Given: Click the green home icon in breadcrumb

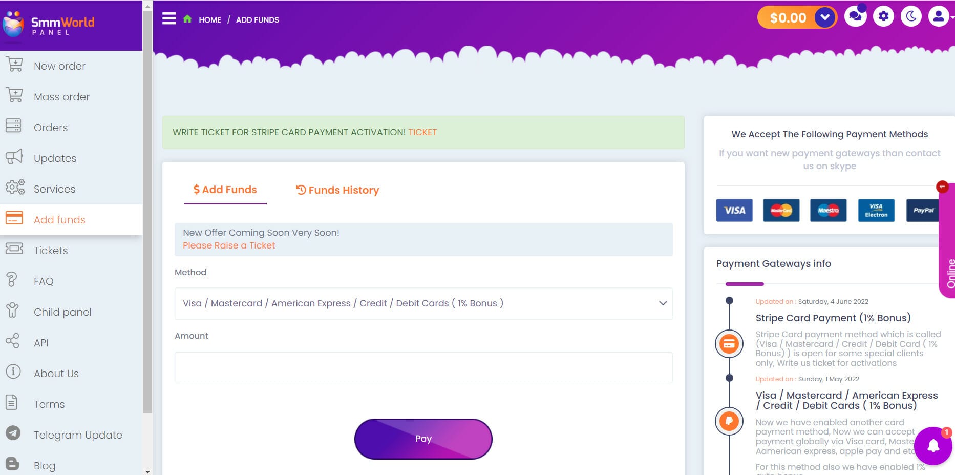Looking at the screenshot, I should pyautogui.click(x=187, y=19).
